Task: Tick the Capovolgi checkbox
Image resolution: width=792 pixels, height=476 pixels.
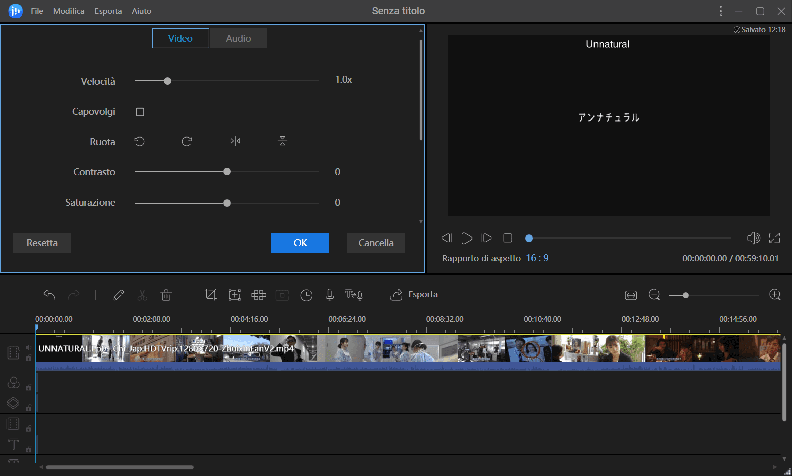Action: [140, 112]
